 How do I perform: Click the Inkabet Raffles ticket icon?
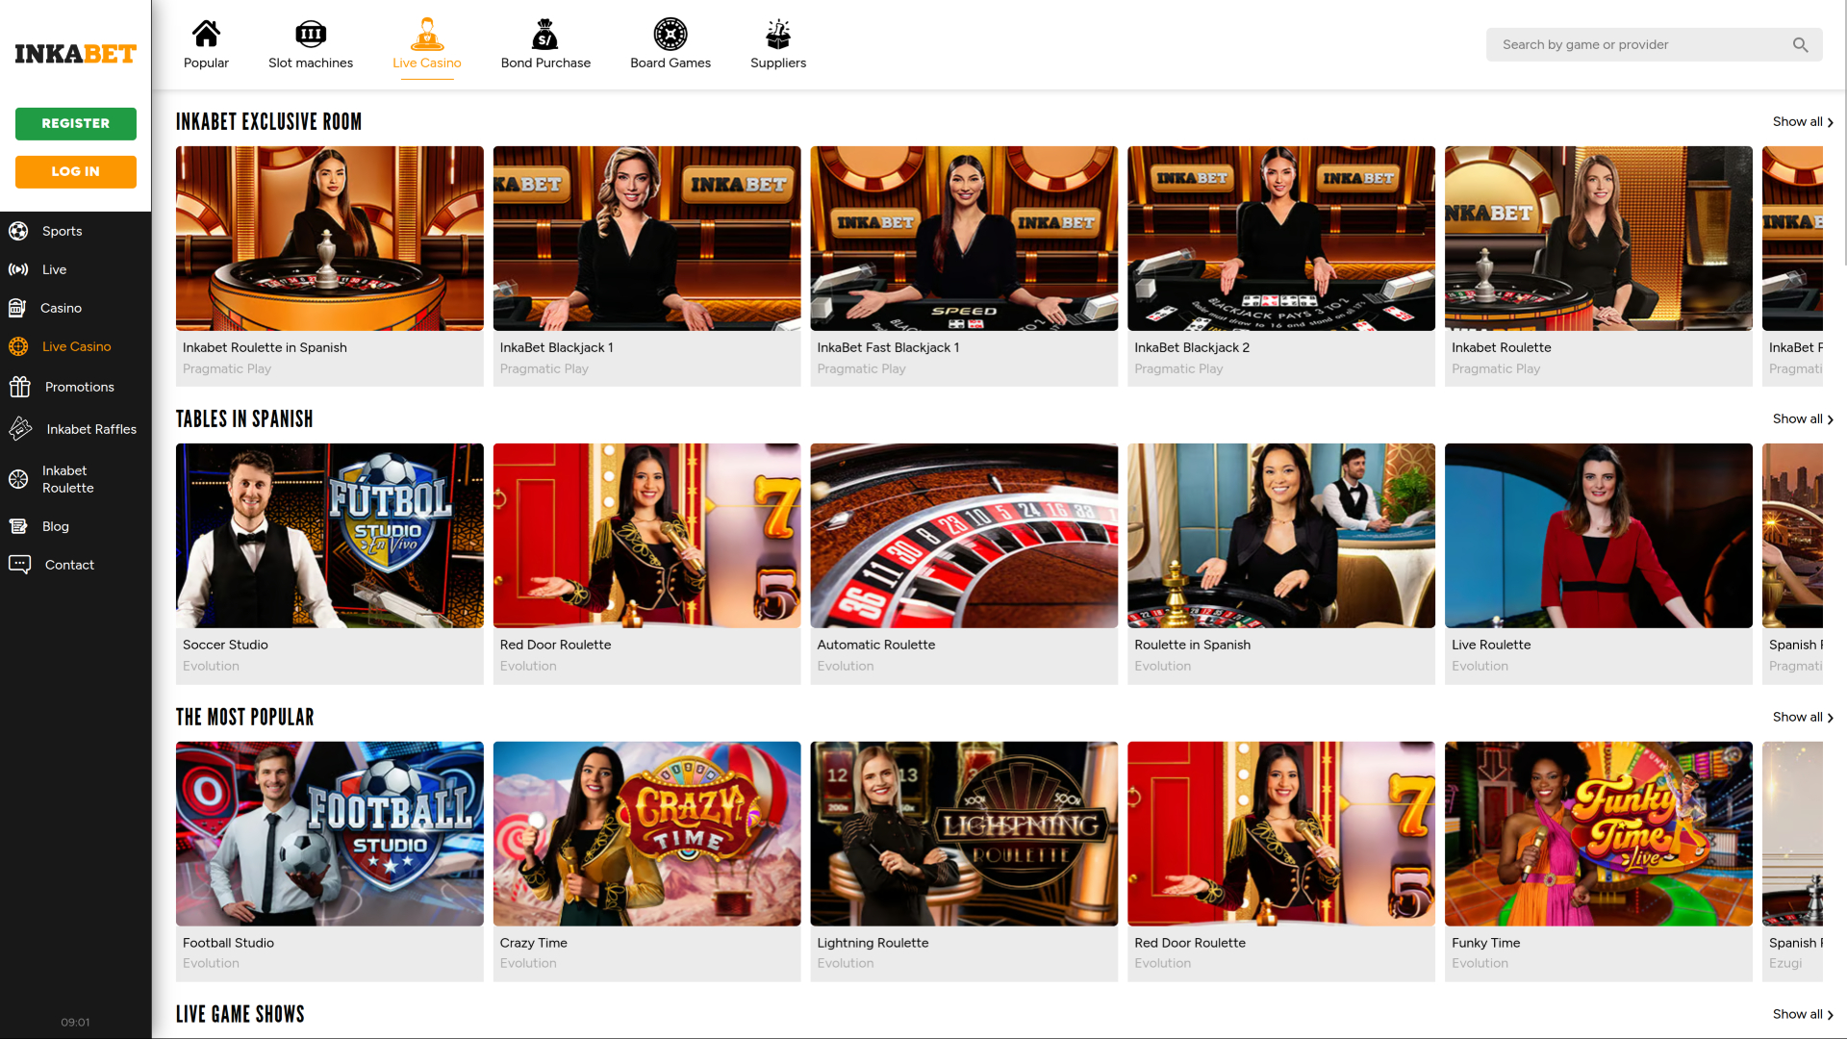click(x=19, y=429)
